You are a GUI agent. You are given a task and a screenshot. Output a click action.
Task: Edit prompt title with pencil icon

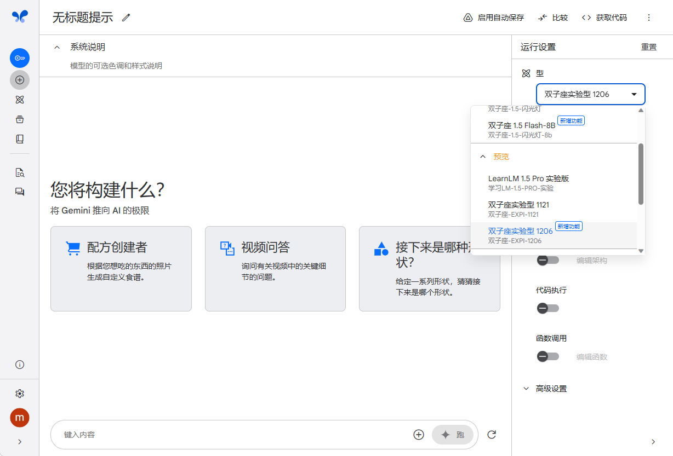point(126,18)
